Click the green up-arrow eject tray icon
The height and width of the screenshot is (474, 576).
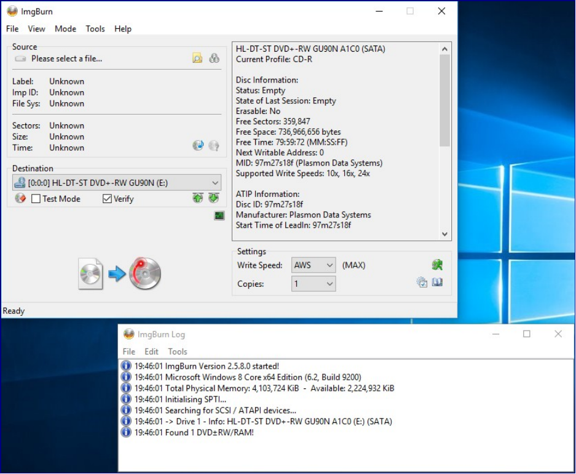tap(197, 198)
